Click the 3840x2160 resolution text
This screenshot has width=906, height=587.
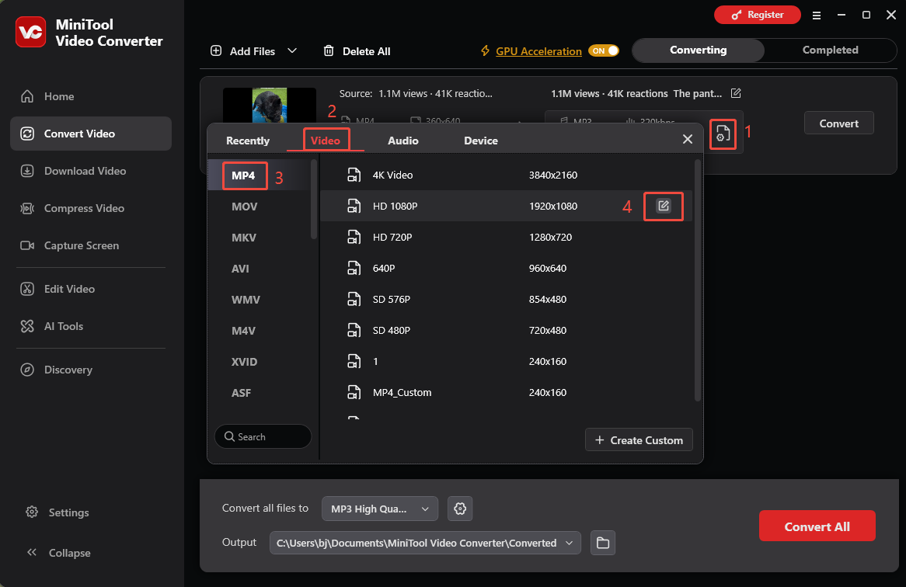553,175
